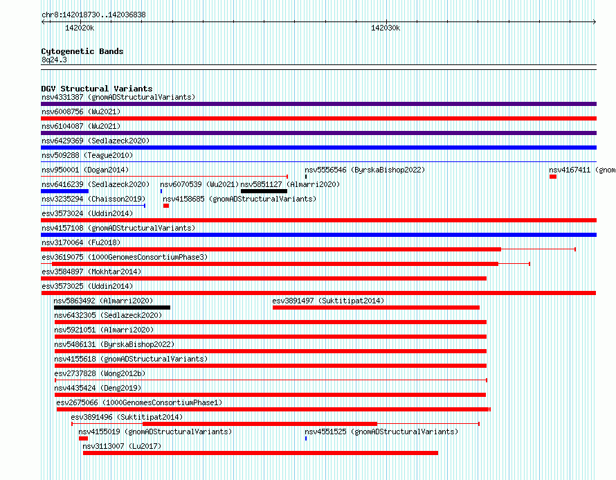Click the tiny blue mark under nsv6070539

(x=161, y=191)
